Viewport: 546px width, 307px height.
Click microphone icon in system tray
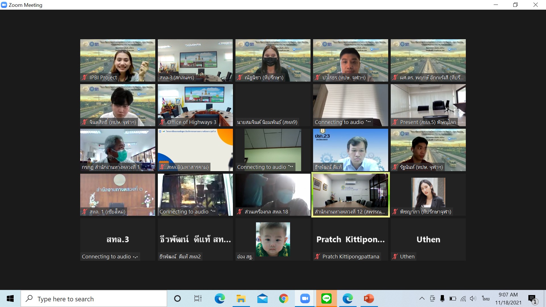tap(442, 298)
